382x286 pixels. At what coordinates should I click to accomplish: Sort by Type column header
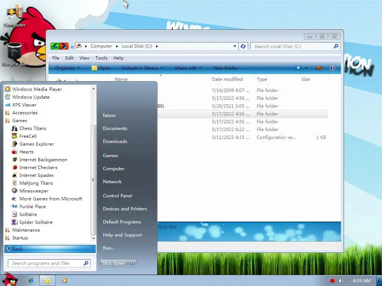tap(276, 79)
